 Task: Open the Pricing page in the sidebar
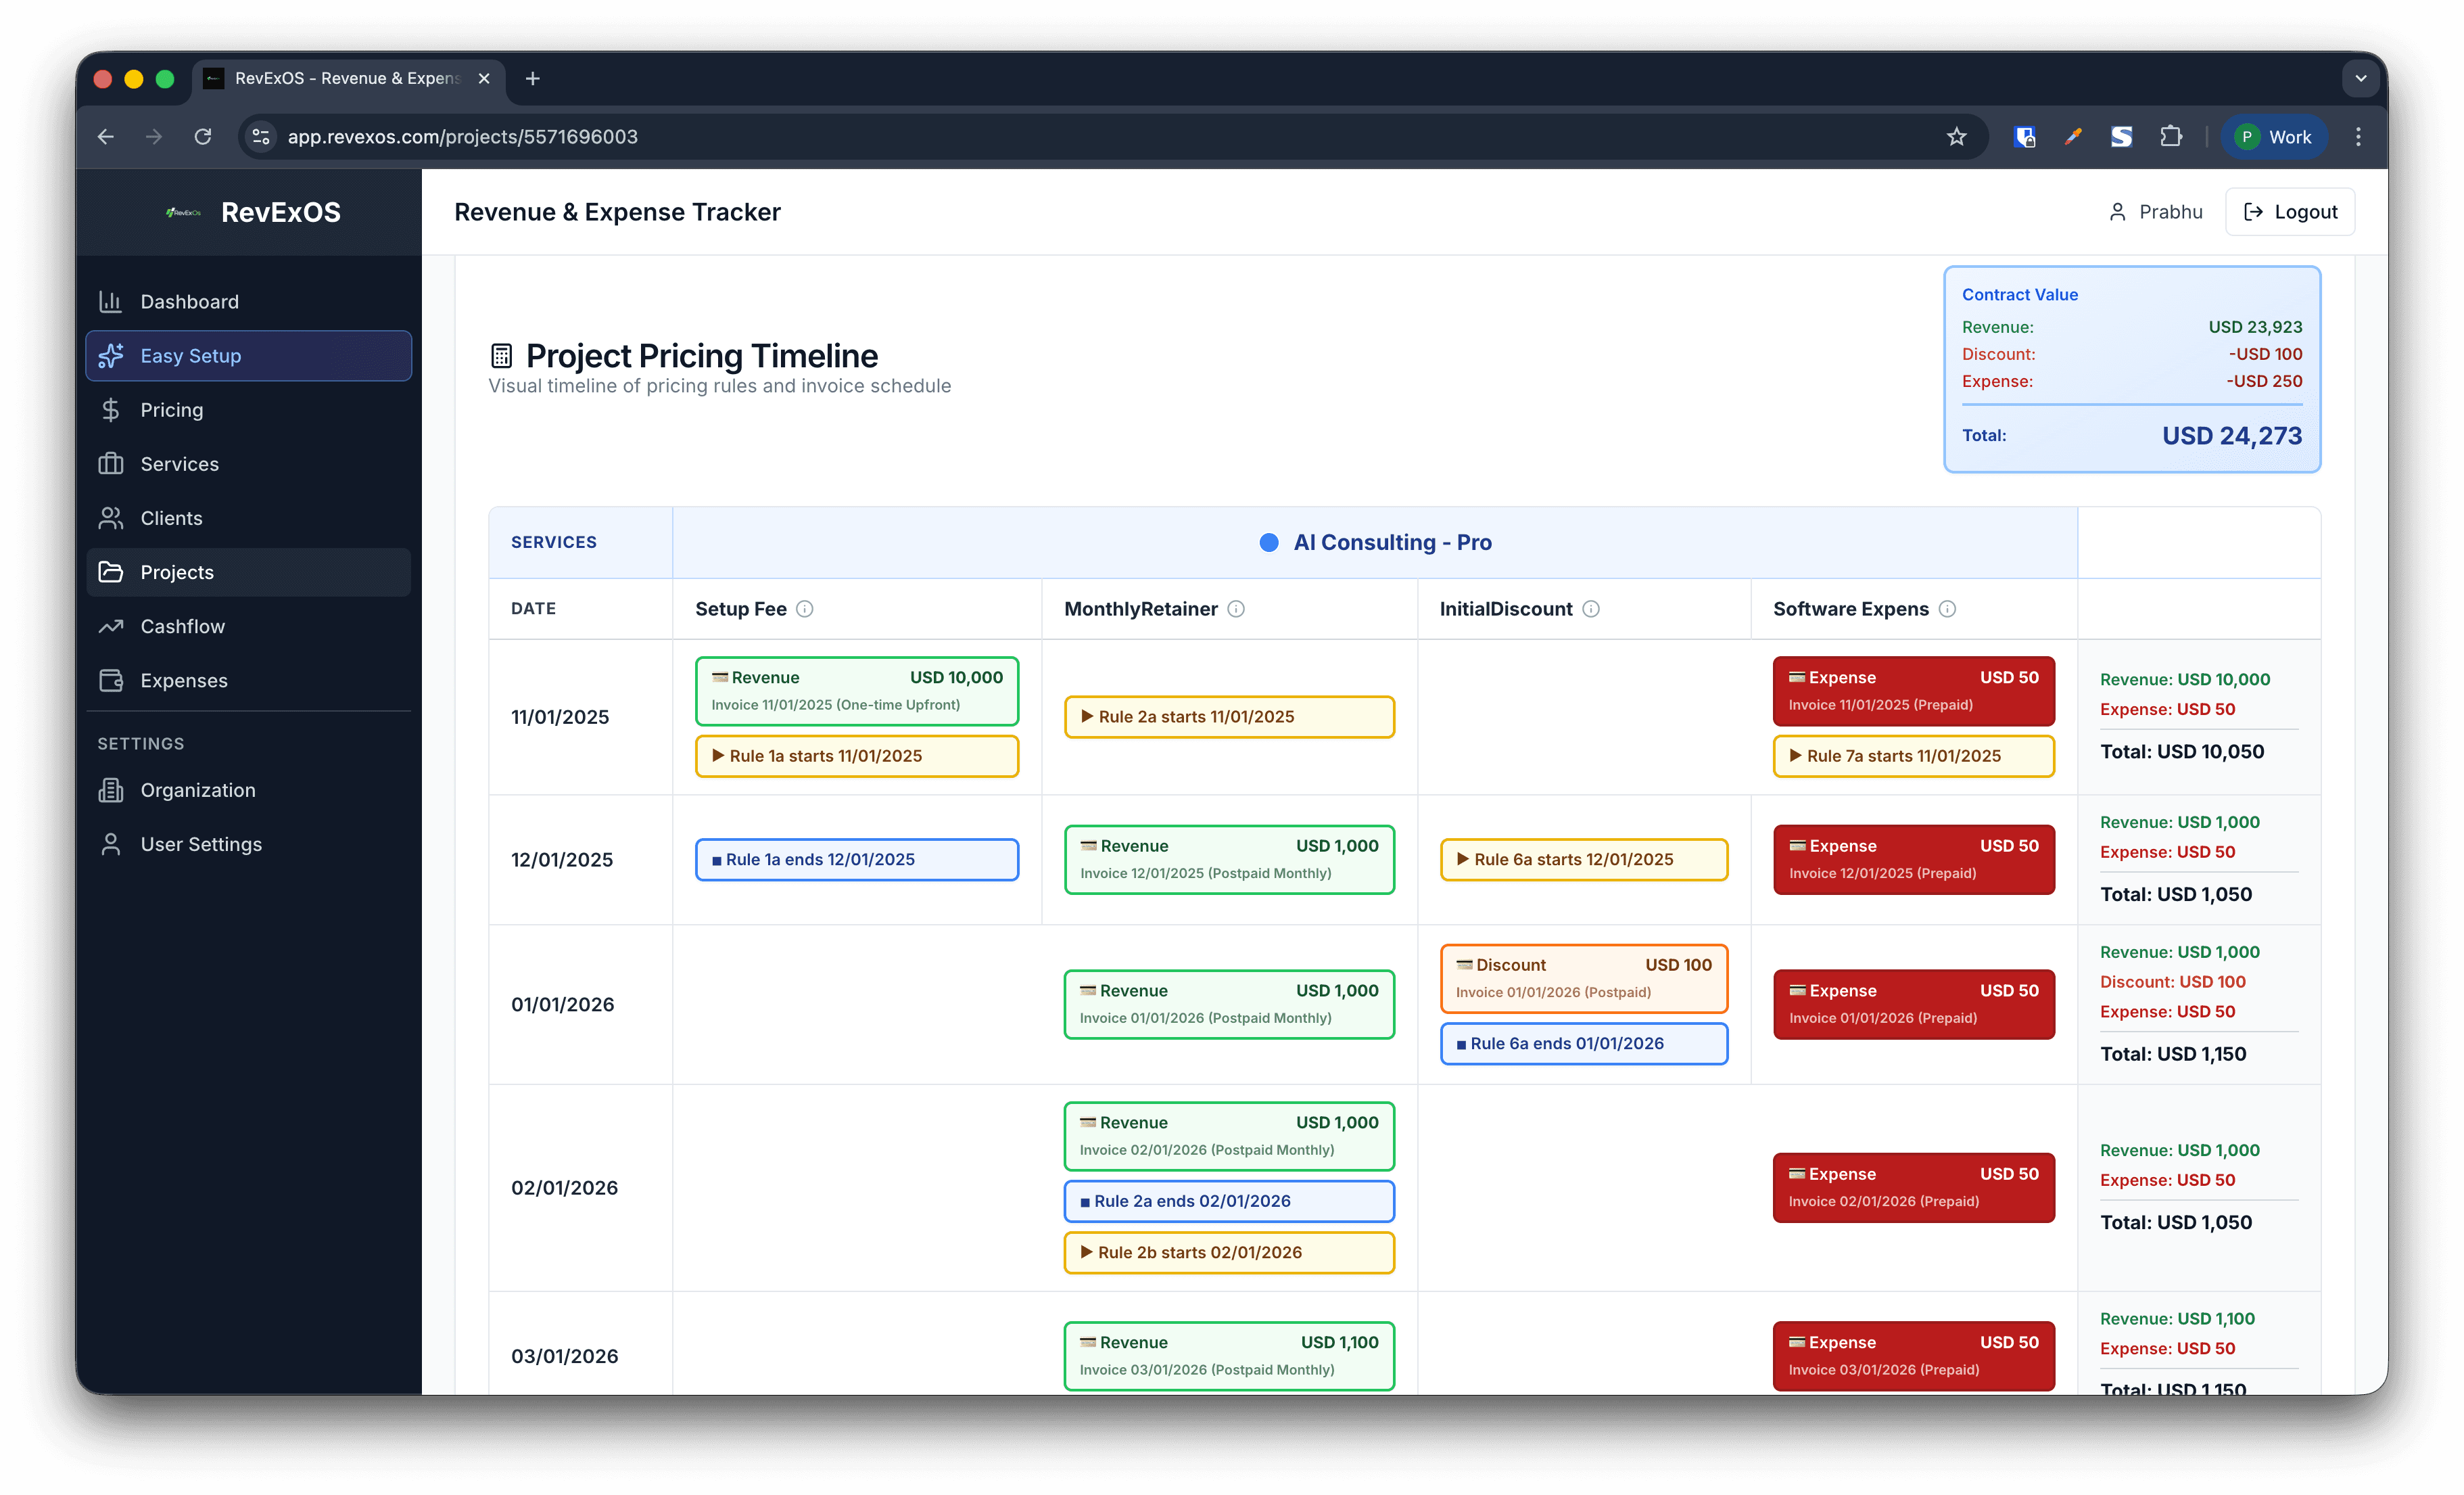[x=171, y=410]
